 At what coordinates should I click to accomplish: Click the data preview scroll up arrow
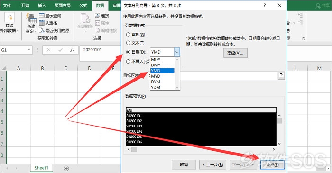point(279,116)
